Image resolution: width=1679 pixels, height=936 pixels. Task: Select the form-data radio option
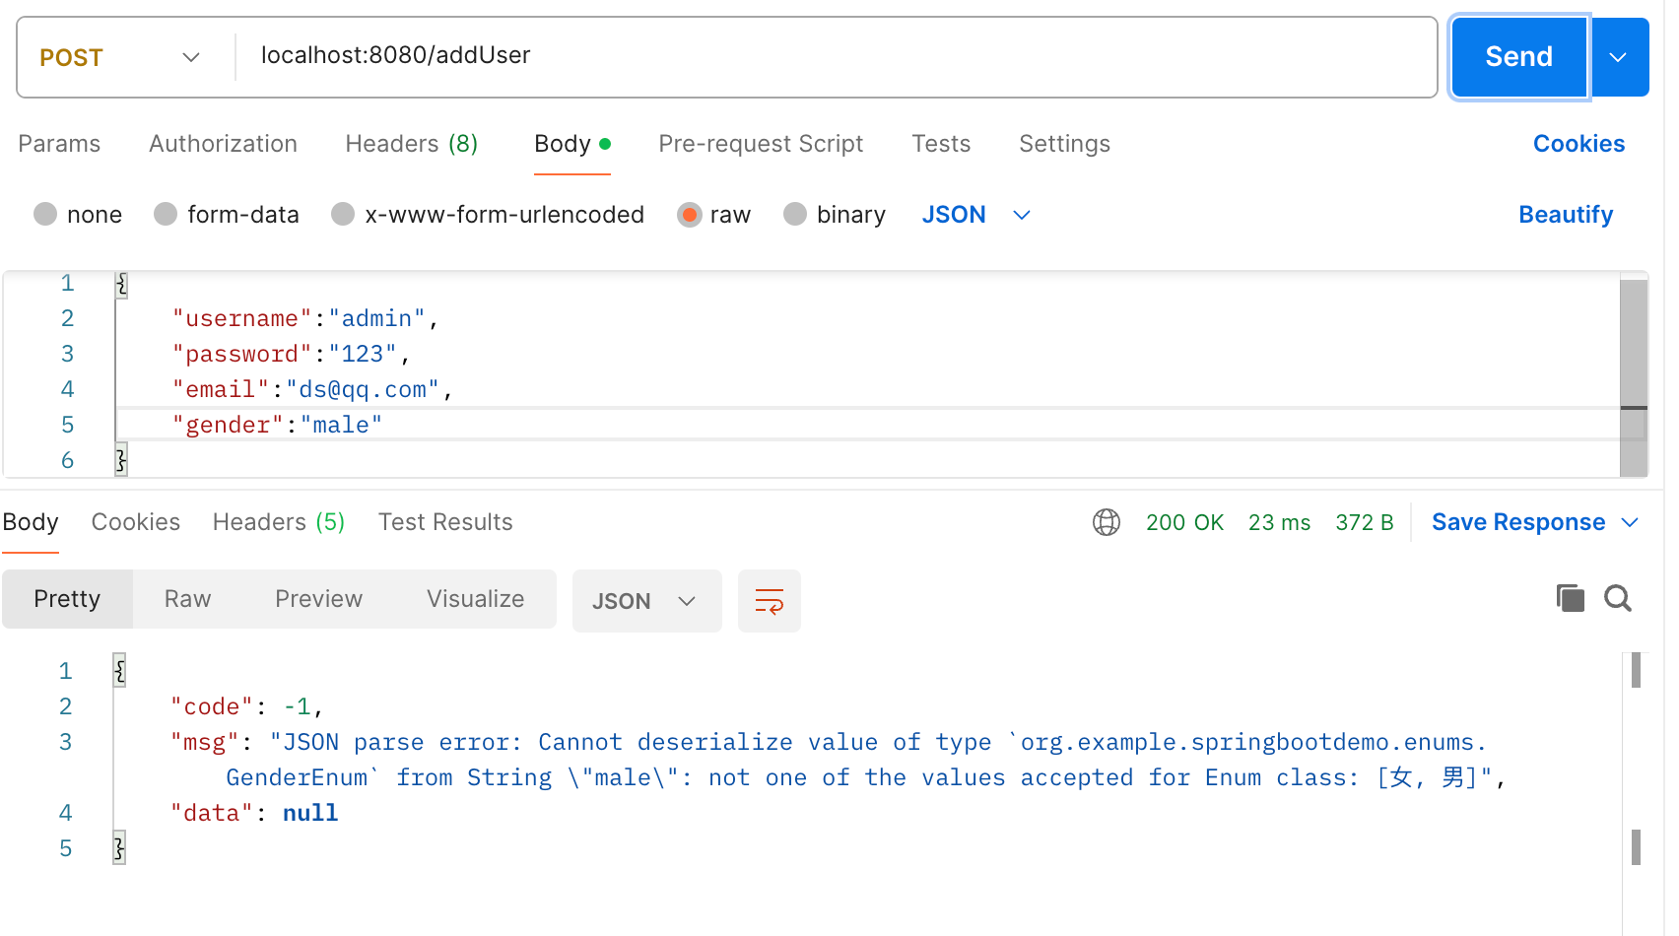click(x=166, y=215)
